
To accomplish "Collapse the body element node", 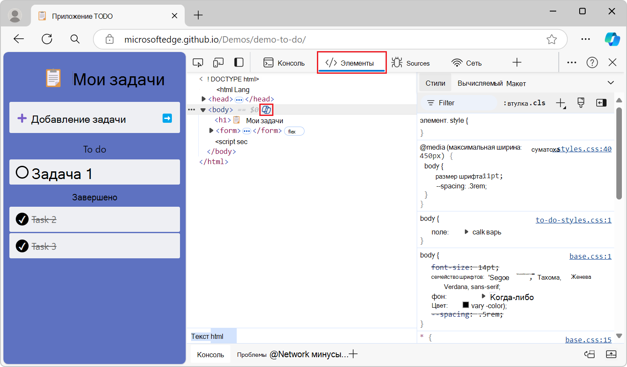I will [x=203, y=110].
